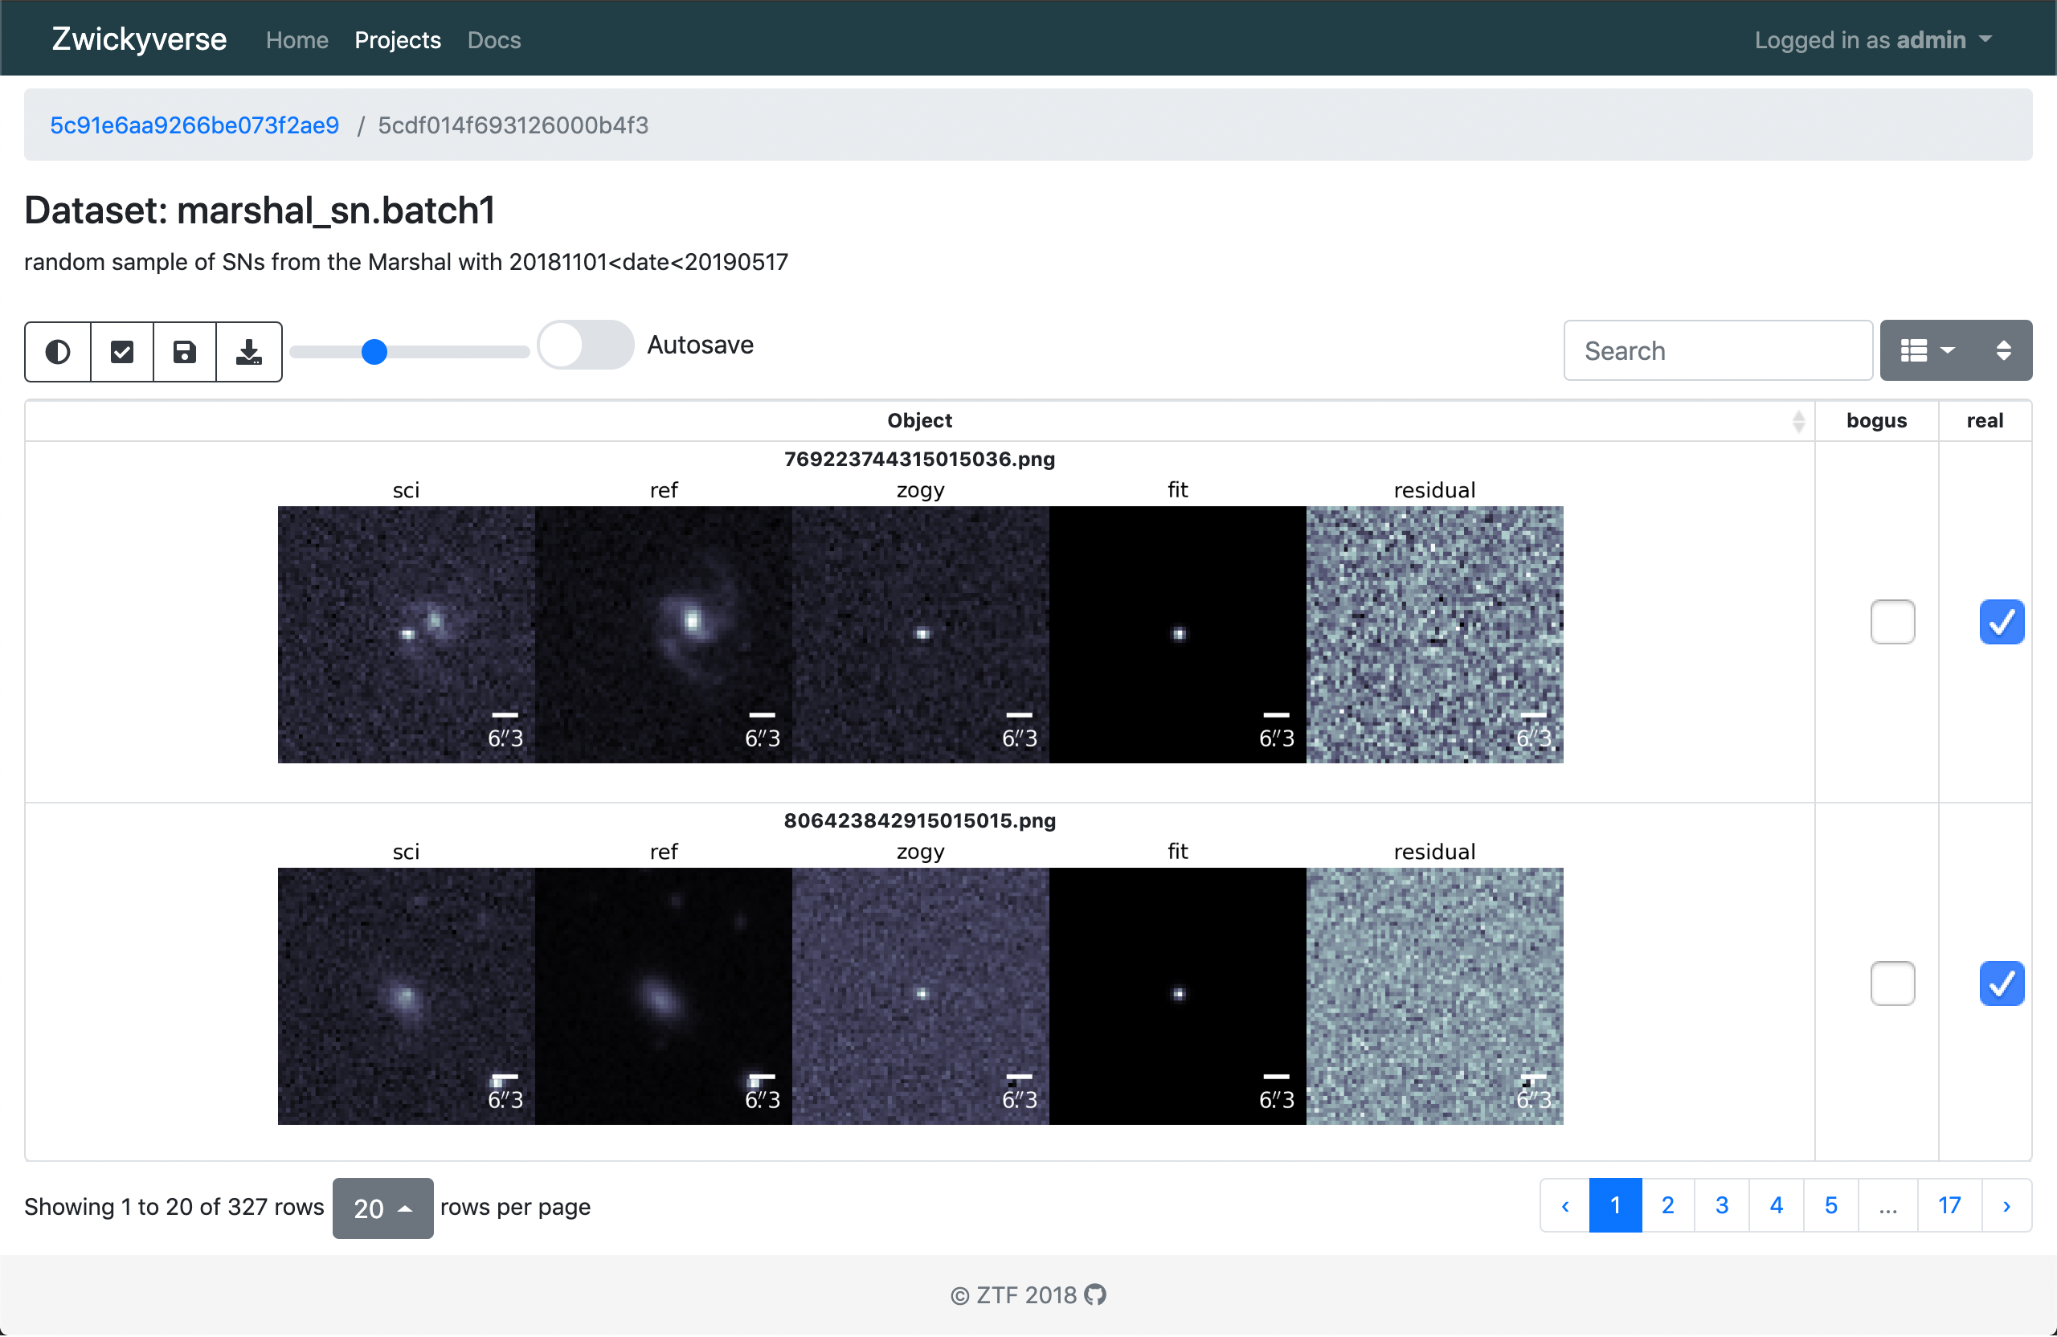Open the Docs nav item
Screen dimensions: 2057x1337
tap(493, 39)
